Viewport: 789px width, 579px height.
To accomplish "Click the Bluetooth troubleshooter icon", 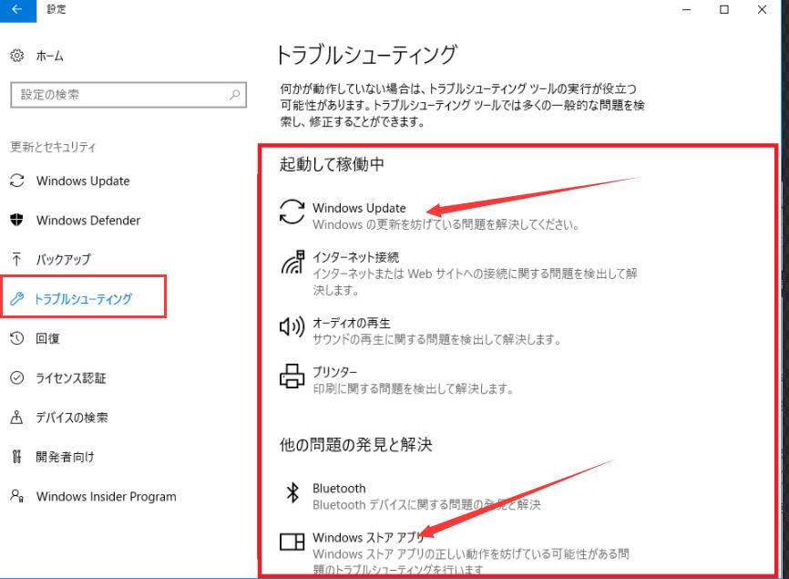I will pos(292,493).
